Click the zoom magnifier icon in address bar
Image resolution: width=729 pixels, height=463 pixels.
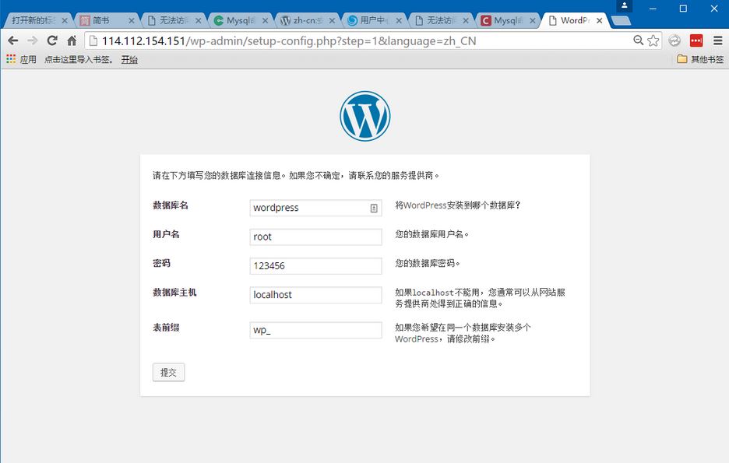tap(639, 40)
